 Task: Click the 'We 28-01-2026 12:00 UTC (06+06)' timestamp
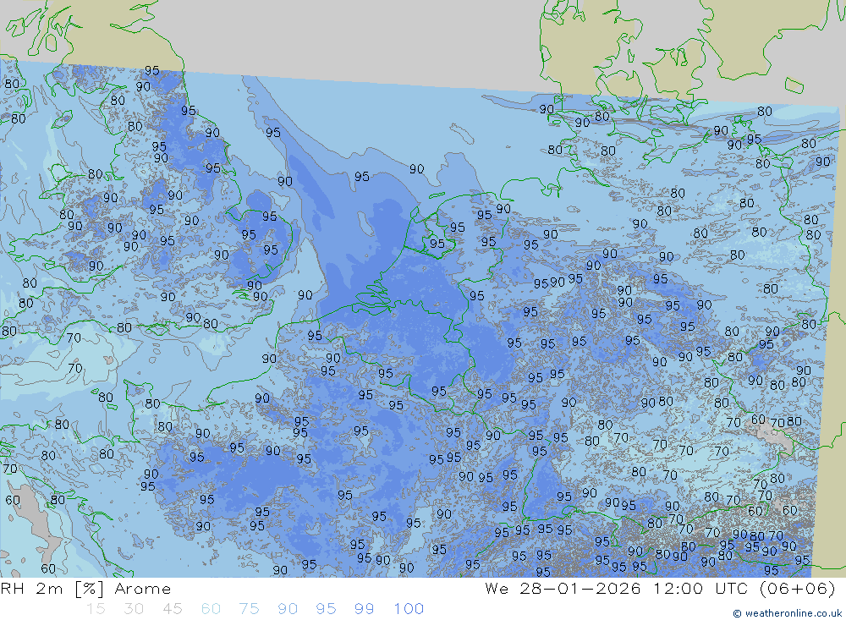[660, 589]
